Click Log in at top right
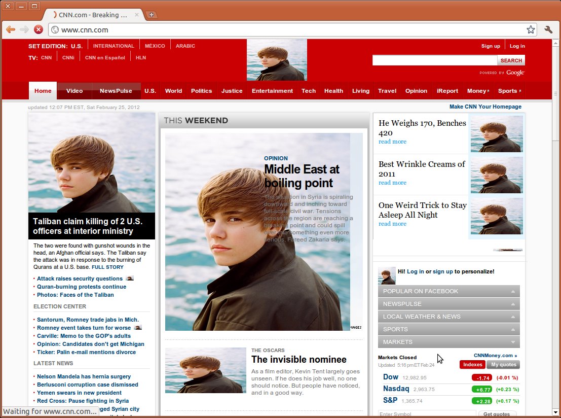The width and height of the screenshot is (561, 418). pyautogui.click(x=517, y=46)
